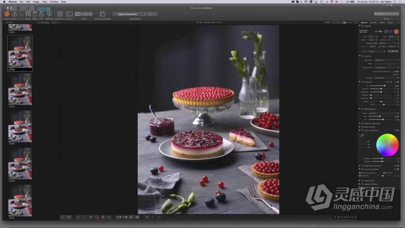Screen dimensions: 405x228
Task: Open the Image menu
Action: click(36, 2)
